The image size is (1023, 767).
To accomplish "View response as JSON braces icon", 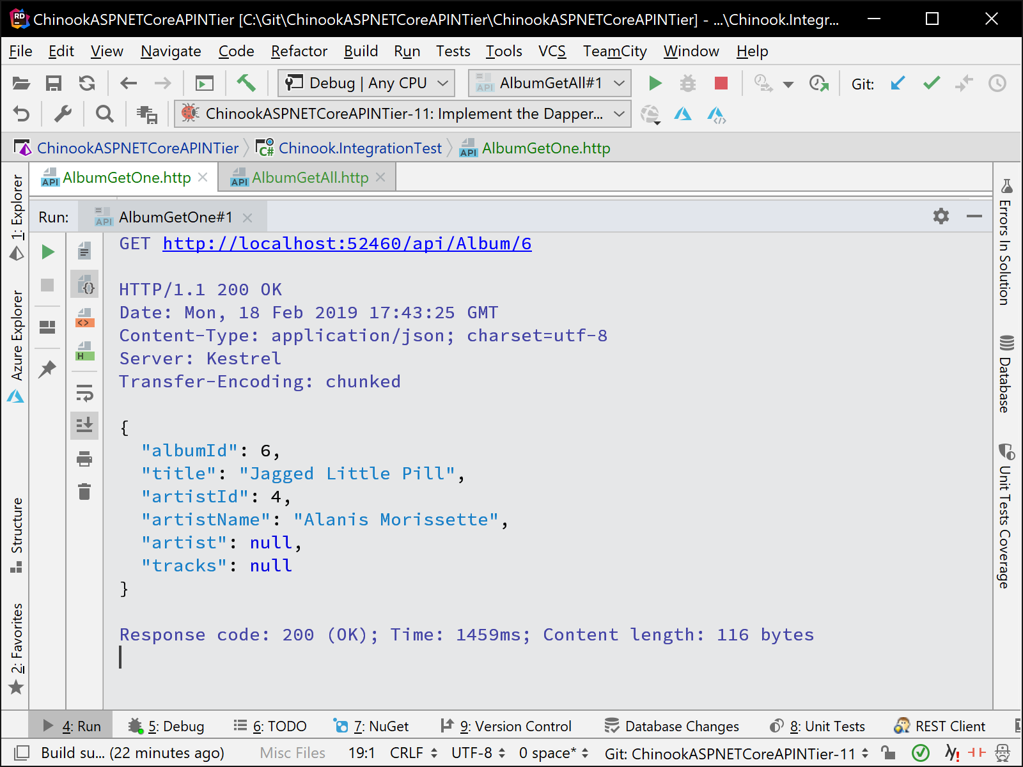I will (x=84, y=284).
